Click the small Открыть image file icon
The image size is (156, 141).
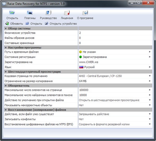pyautogui.click(x=27, y=23)
